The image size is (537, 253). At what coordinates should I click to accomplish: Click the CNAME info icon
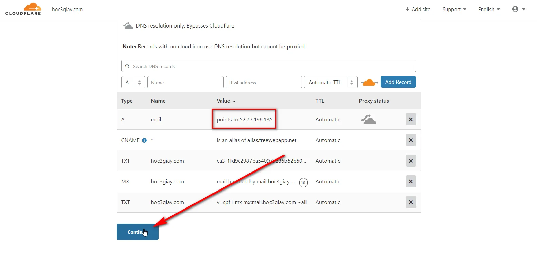click(x=144, y=140)
